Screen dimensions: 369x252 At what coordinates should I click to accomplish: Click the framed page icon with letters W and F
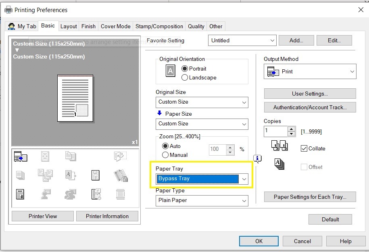(x=96, y=175)
